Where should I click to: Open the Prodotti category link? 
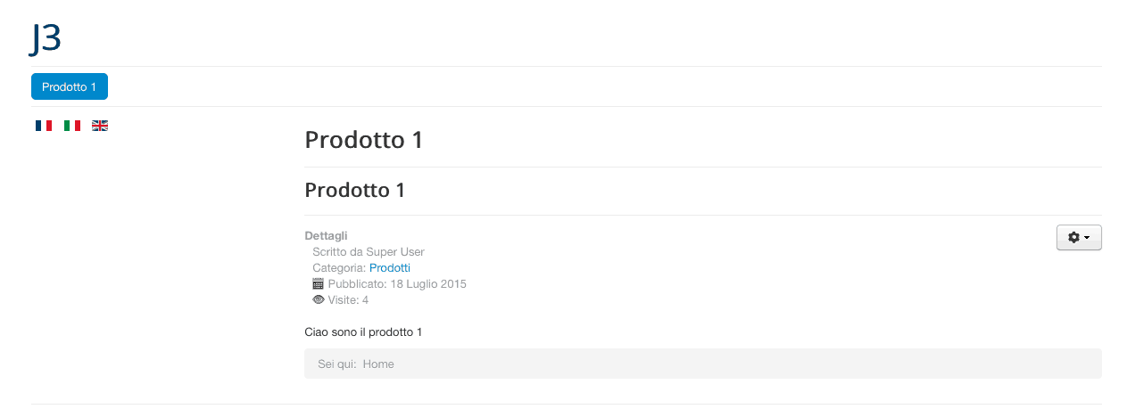point(390,268)
